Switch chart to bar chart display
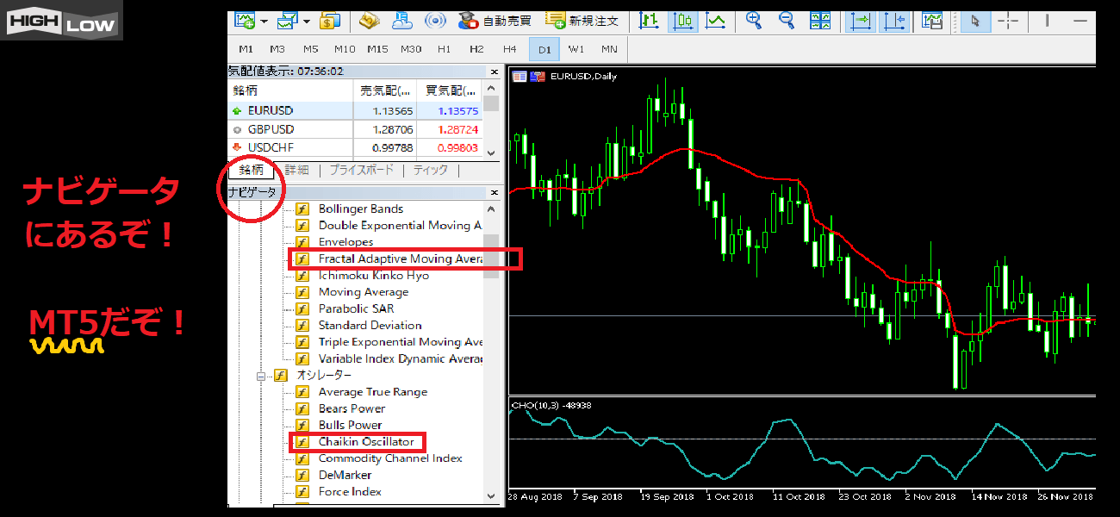 coord(650,21)
